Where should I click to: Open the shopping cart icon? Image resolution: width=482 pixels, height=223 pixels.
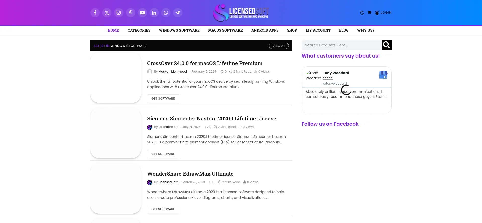[x=369, y=13]
